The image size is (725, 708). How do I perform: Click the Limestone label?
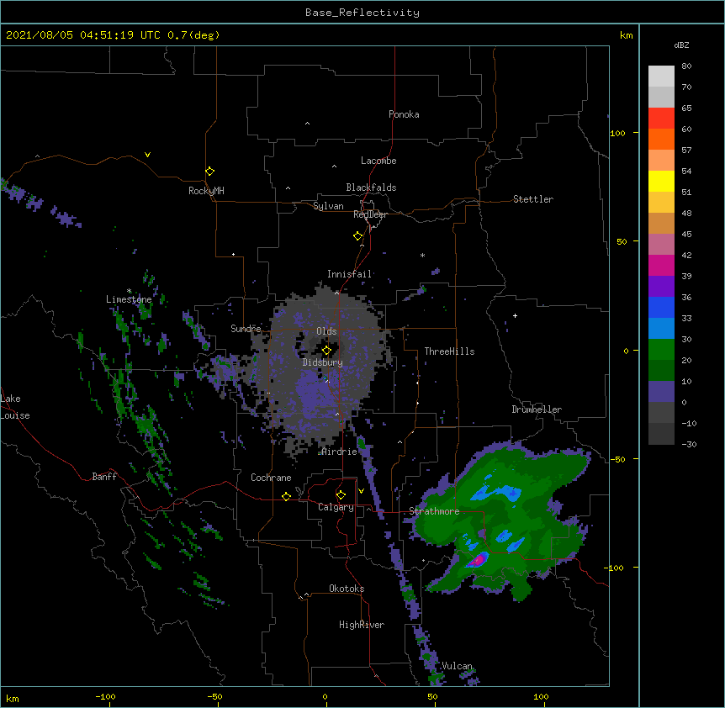point(129,299)
